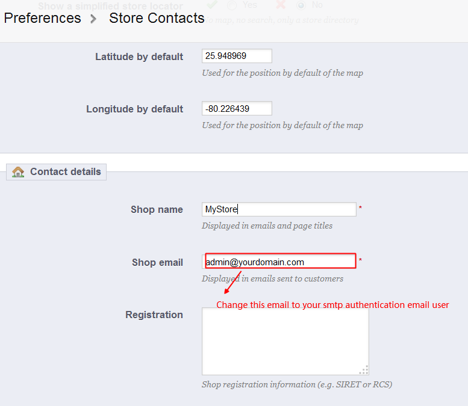Click the red asterisk next to Shop email
This screenshot has height=406, width=468.
click(x=360, y=261)
